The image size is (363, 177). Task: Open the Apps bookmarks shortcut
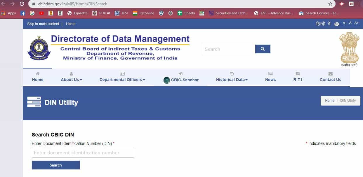pyautogui.click(x=9, y=13)
